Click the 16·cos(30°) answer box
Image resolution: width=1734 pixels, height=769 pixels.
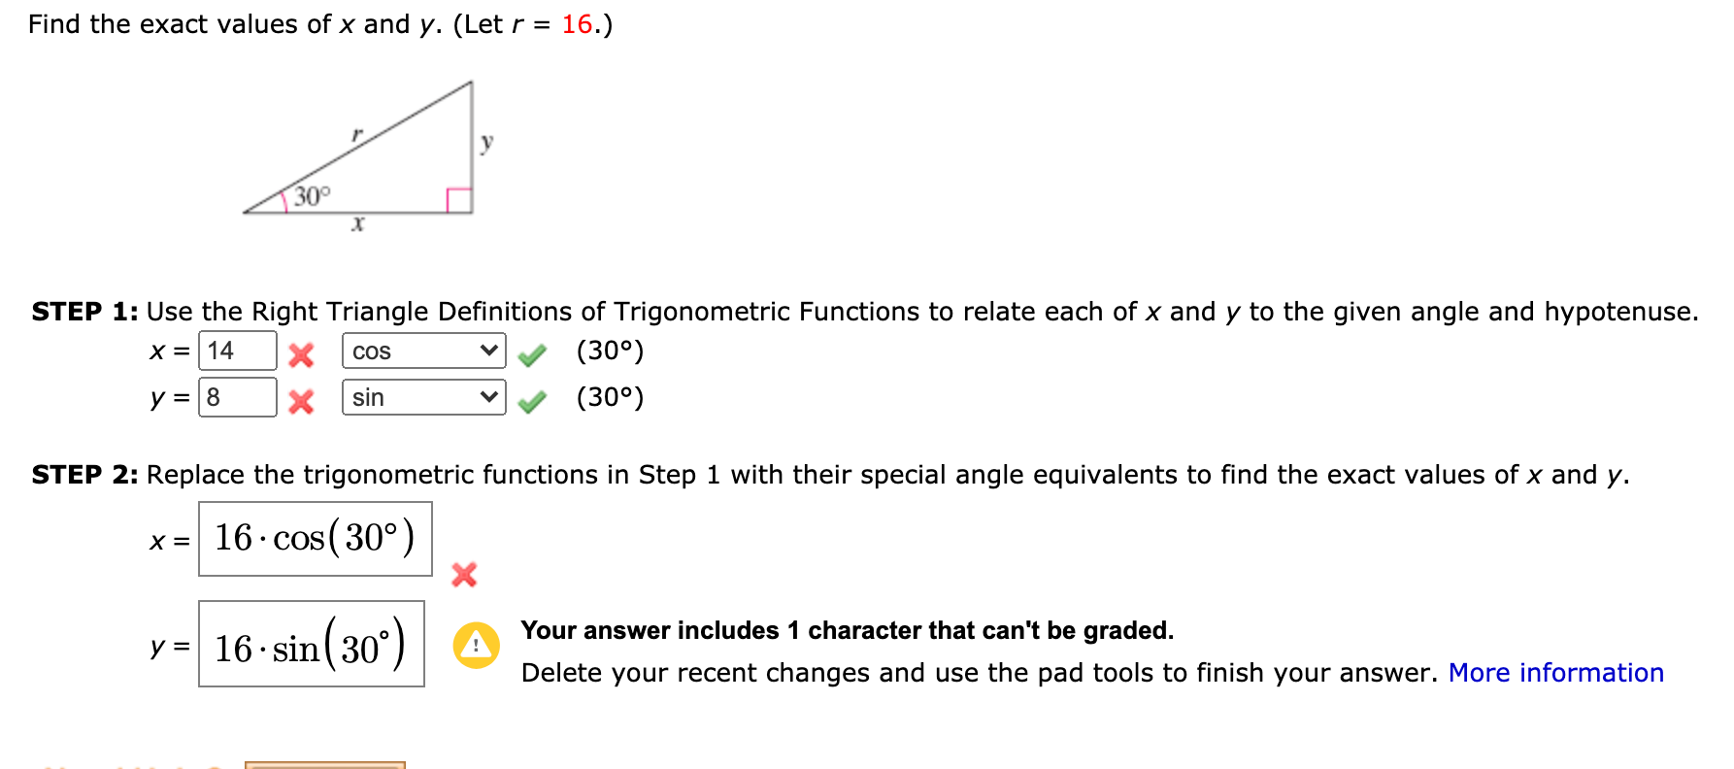[315, 539]
